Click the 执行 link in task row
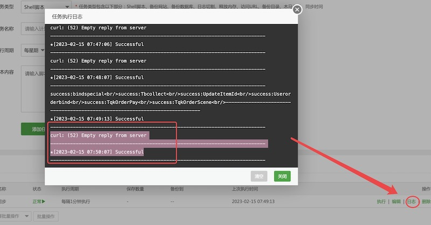Viewport: 431px width, 225px height. click(x=381, y=201)
